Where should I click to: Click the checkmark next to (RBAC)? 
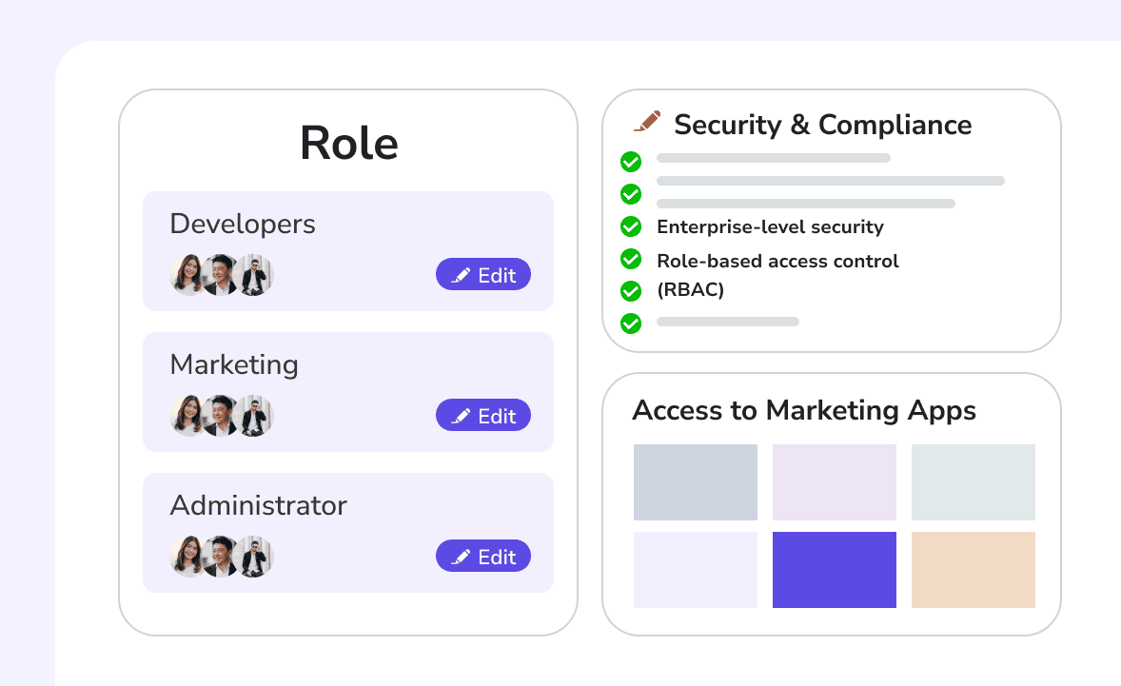click(630, 291)
